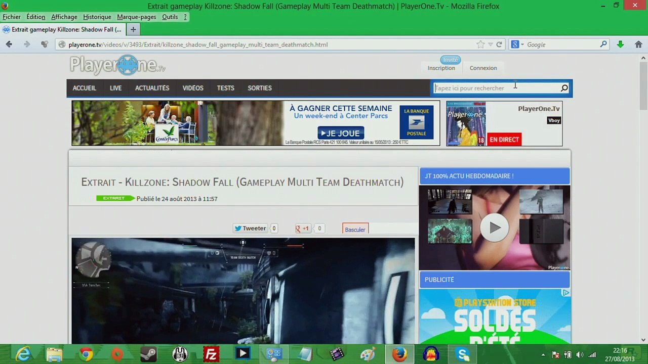The image size is (648, 364).
Task: Click the PlayStation Store soldes d'été ad
Action: [x=495, y=316]
